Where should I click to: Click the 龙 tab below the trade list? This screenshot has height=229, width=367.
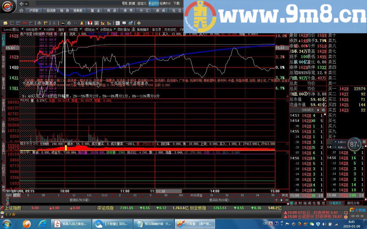pos(314,203)
